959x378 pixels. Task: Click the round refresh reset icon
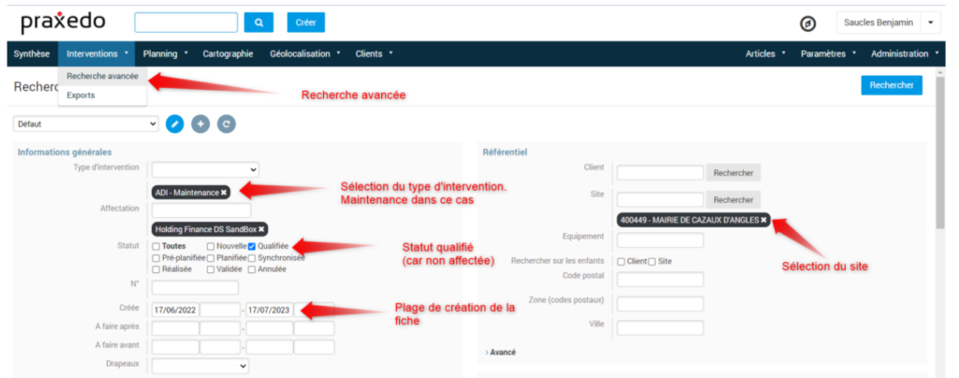pyautogui.click(x=226, y=124)
